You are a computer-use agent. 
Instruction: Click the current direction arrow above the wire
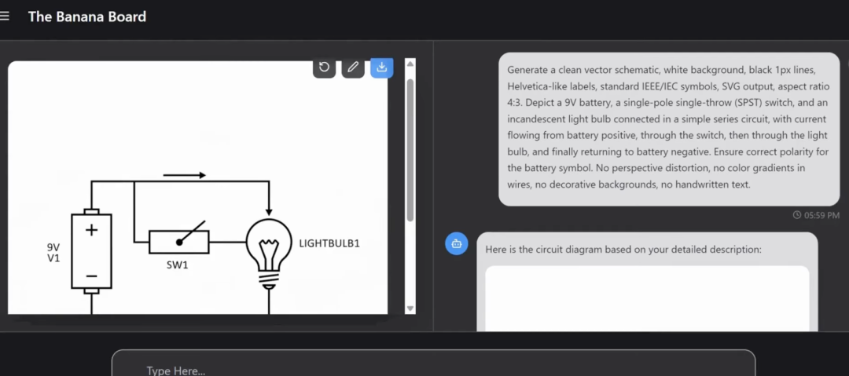point(185,175)
